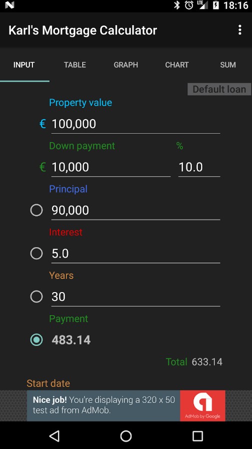This screenshot has width=252, height=449.
Task: Switch to the TABLE tab
Action: click(74, 64)
